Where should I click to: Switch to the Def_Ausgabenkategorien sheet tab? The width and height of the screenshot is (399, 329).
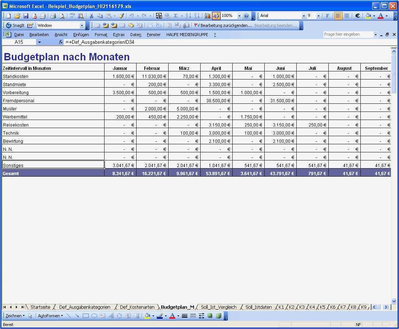point(85,307)
